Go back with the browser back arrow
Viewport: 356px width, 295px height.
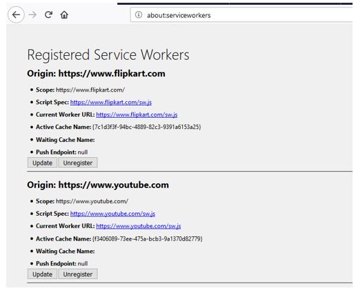click(x=16, y=15)
